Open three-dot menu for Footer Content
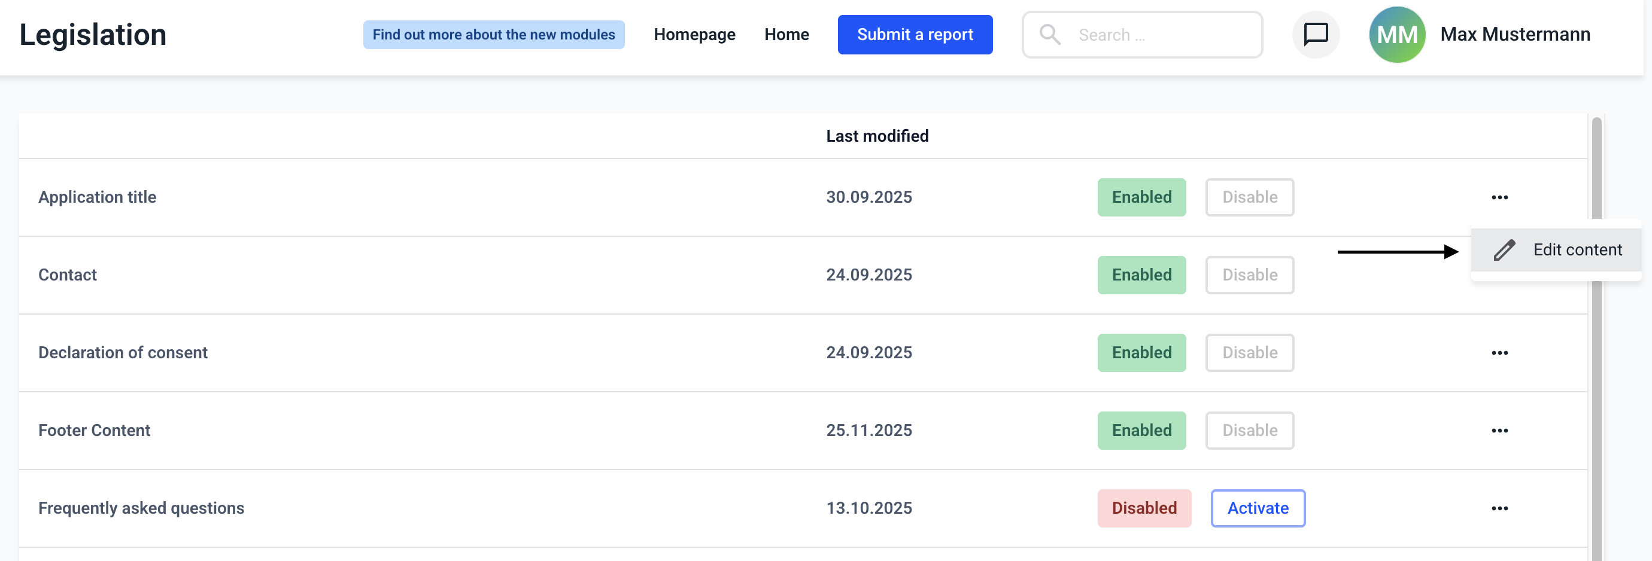The width and height of the screenshot is (1652, 561). pyautogui.click(x=1499, y=431)
